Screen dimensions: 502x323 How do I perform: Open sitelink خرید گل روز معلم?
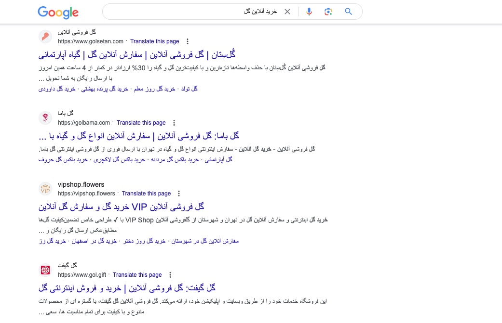[x=155, y=89]
